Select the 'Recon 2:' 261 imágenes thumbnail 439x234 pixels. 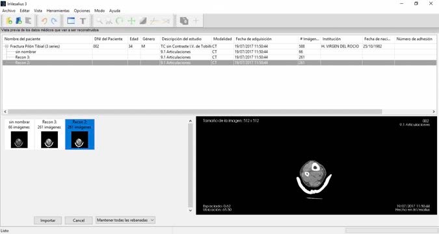coord(80,134)
